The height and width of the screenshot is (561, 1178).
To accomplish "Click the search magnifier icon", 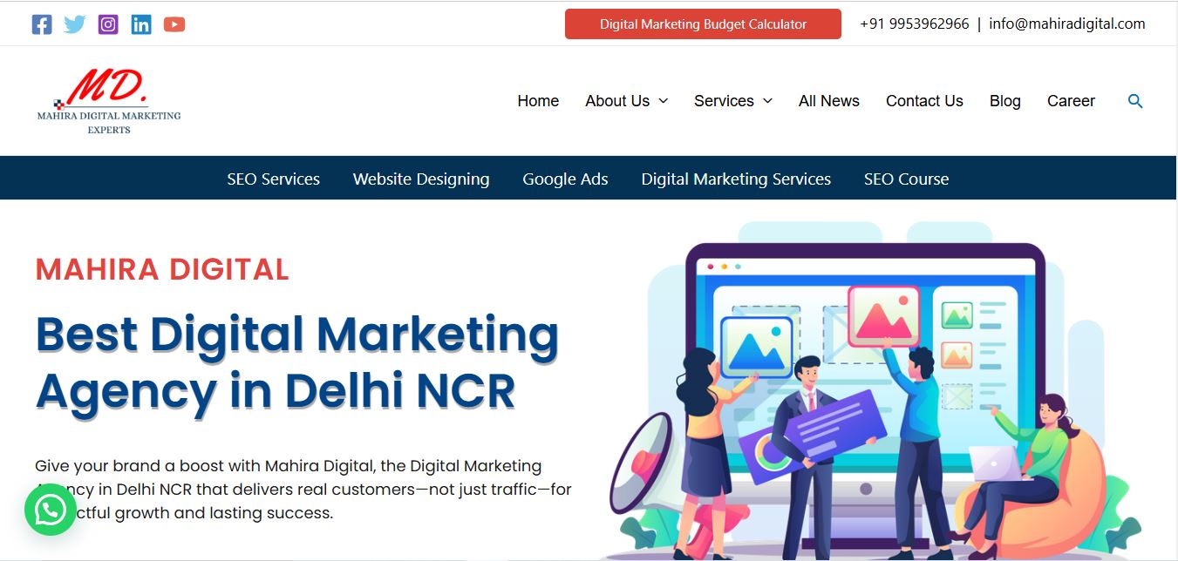I will [x=1135, y=101].
